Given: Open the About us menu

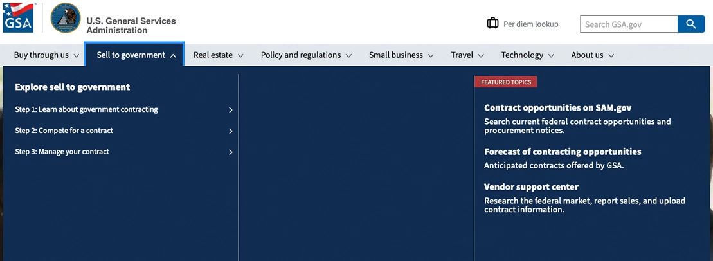Looking at the screenshot, I should pyautogui.click(x=592, y=55).
